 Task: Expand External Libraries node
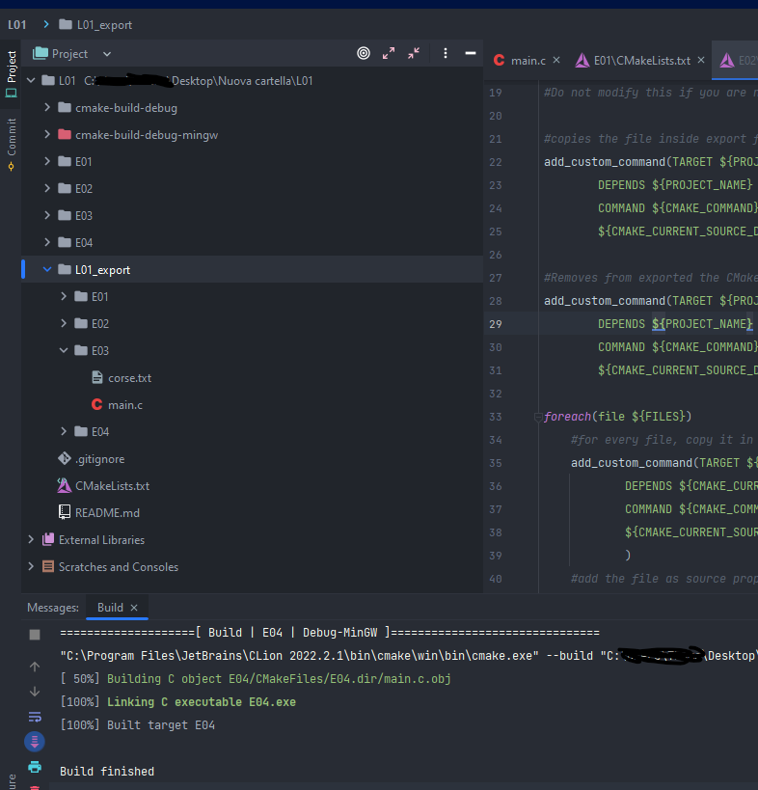click(31, 539)
